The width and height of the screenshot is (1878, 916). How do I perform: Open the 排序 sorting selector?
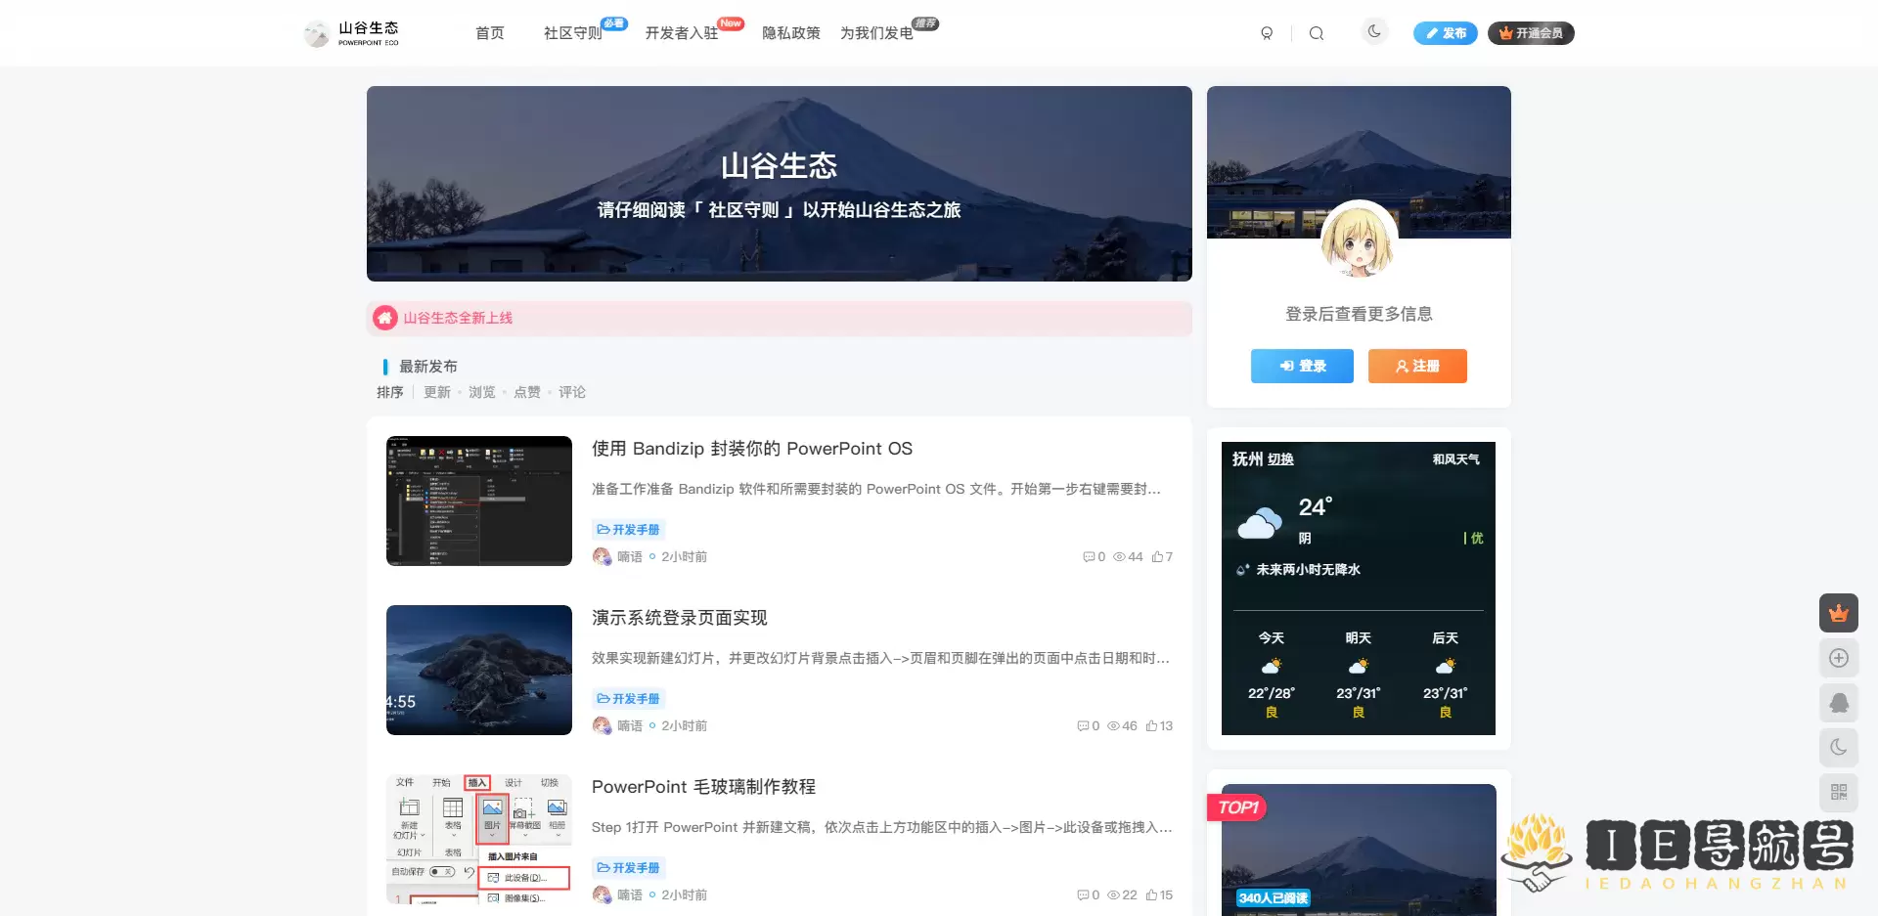coord(390,392)
